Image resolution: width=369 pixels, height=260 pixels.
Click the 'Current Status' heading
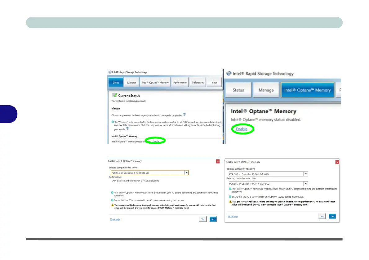(x=129, y=96)
